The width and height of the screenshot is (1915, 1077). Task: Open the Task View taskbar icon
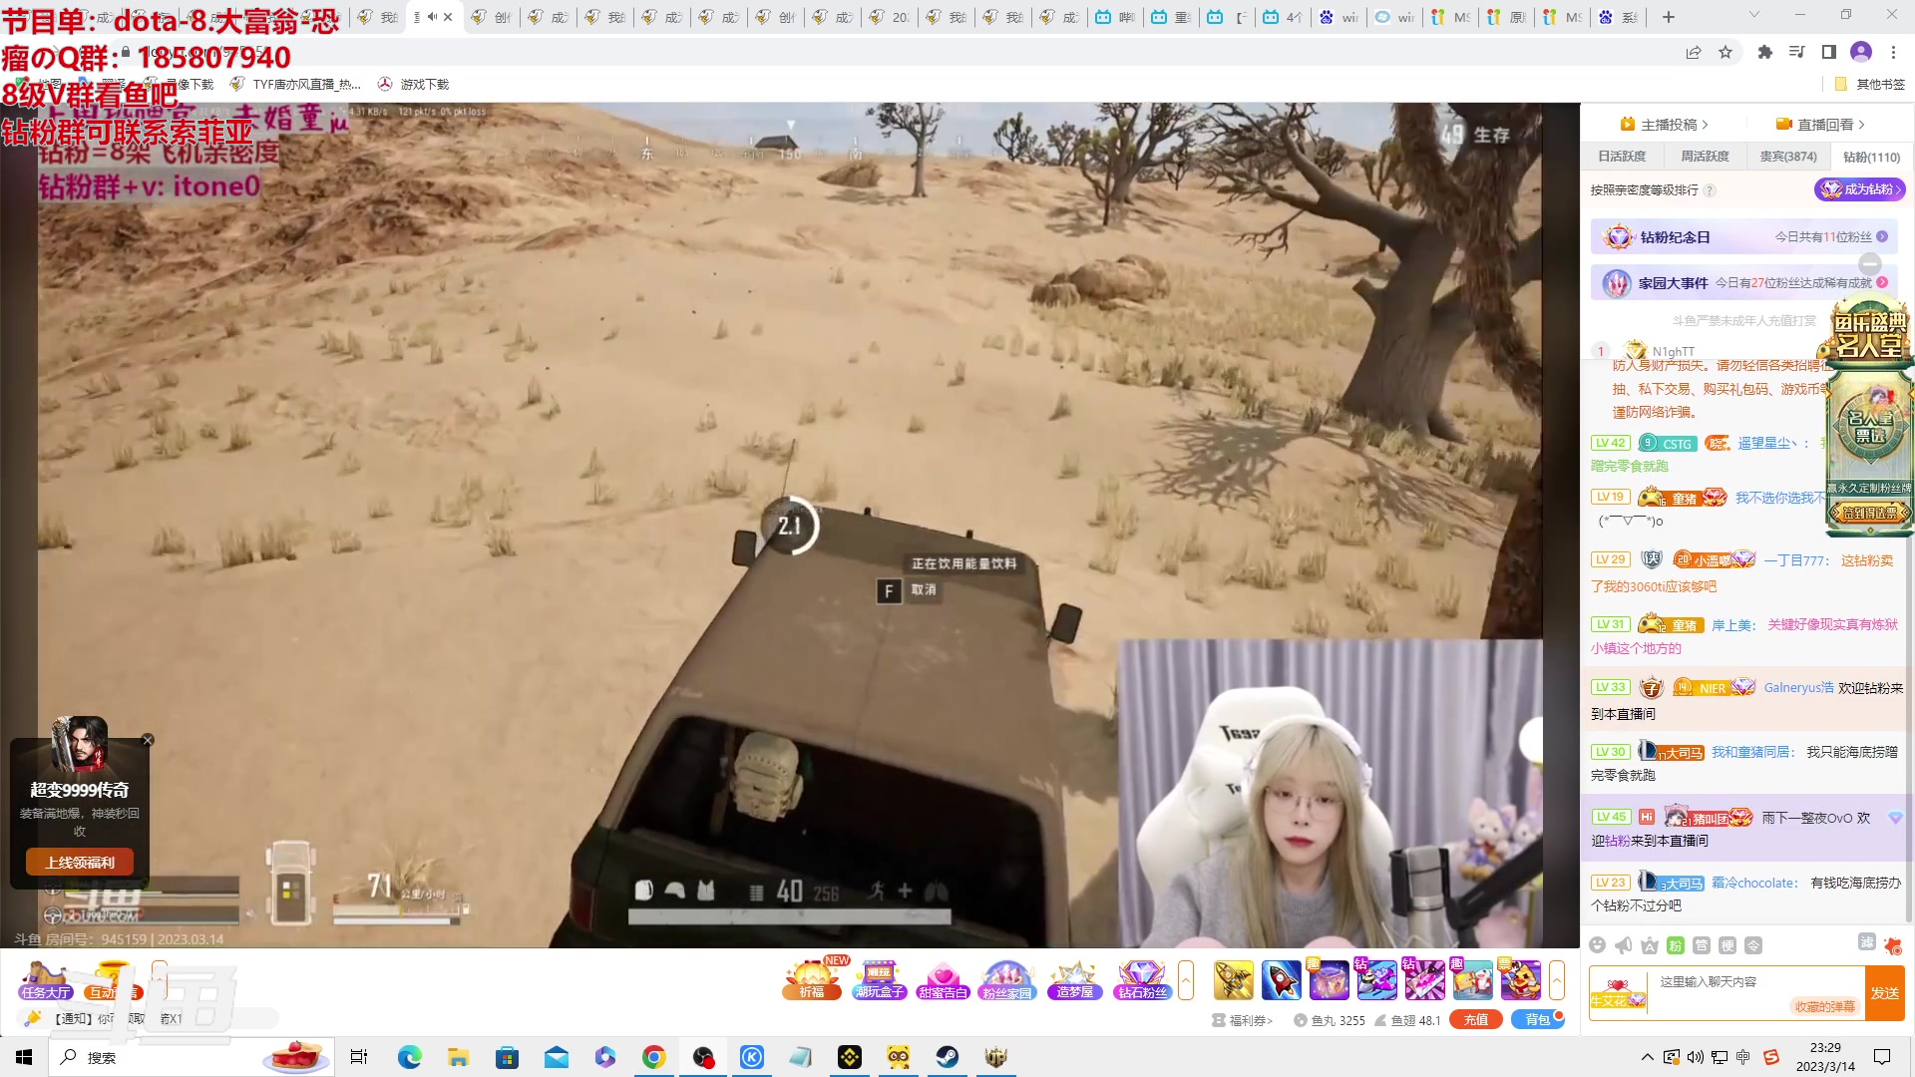pyautogui.click(x=359, y=1057)
